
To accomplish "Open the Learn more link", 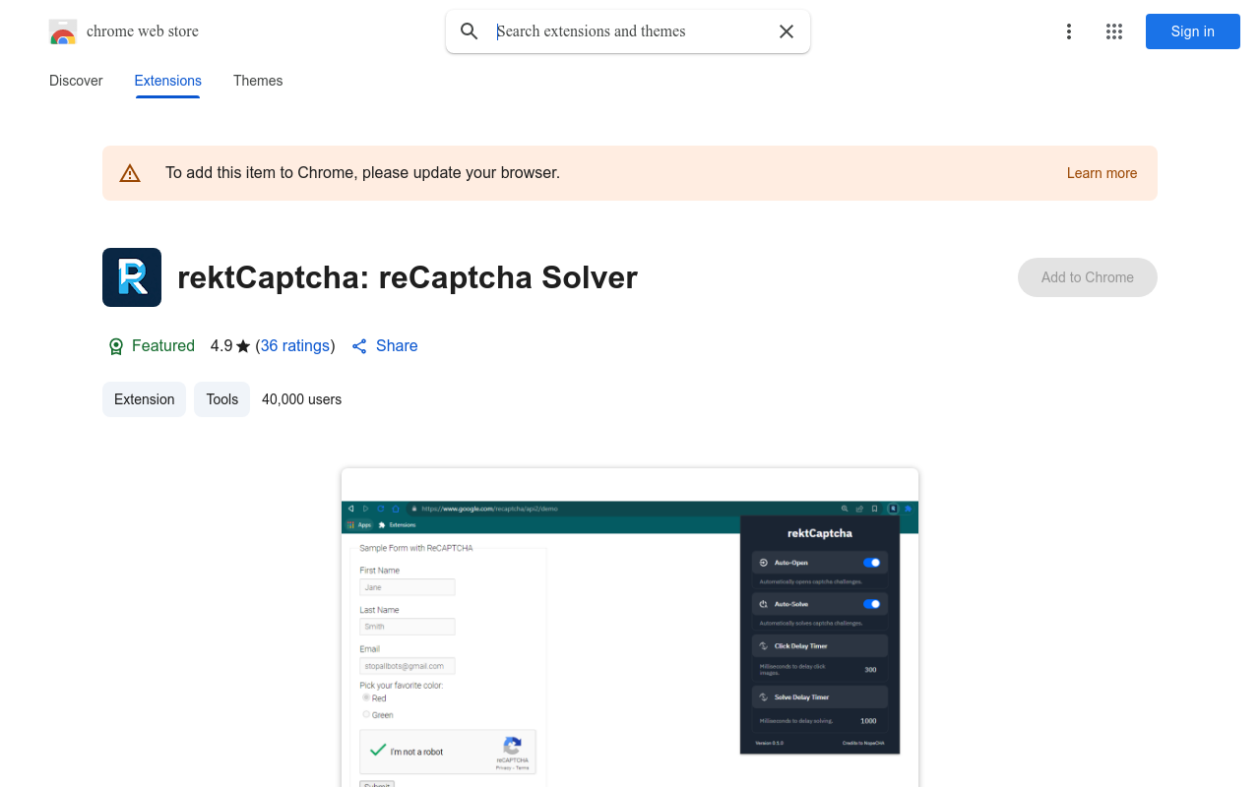I will (x=1102, y=173).
